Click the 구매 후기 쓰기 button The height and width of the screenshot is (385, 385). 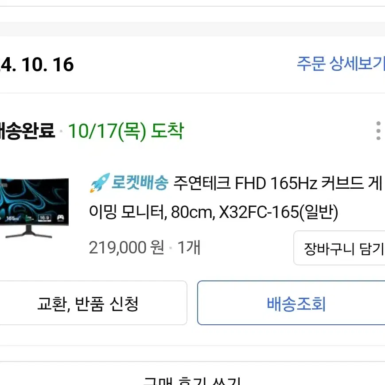click(192, 381)
